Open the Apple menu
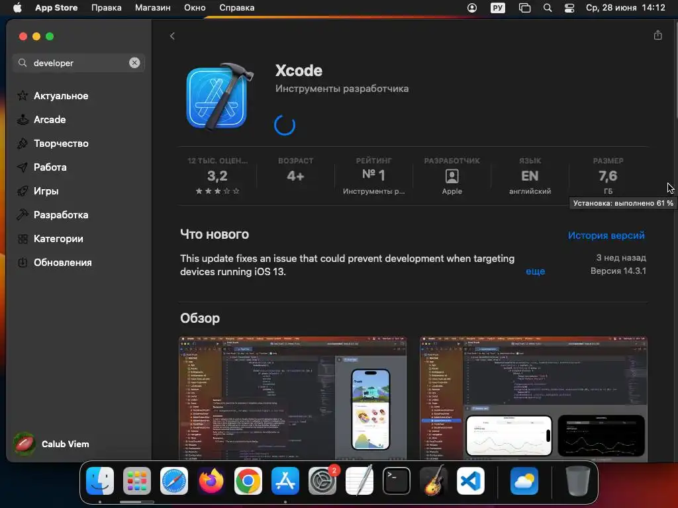This screenshot has width=678, height=508. [x=17, y=8]
